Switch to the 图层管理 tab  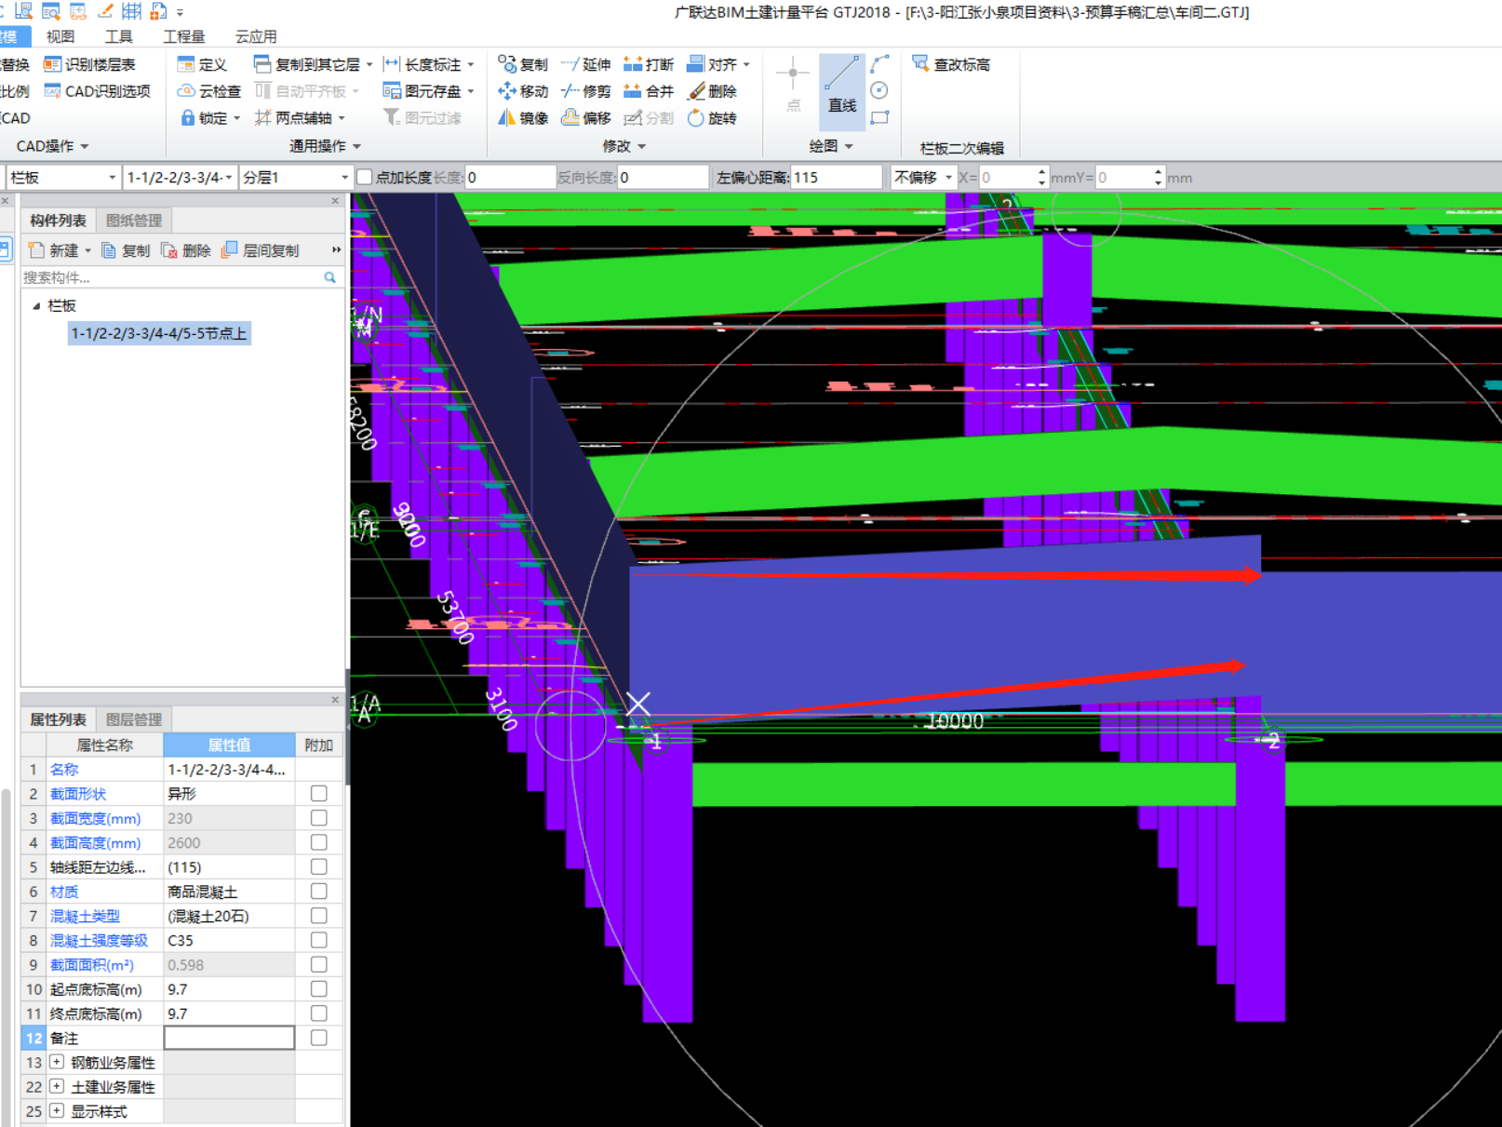point(134,719)
